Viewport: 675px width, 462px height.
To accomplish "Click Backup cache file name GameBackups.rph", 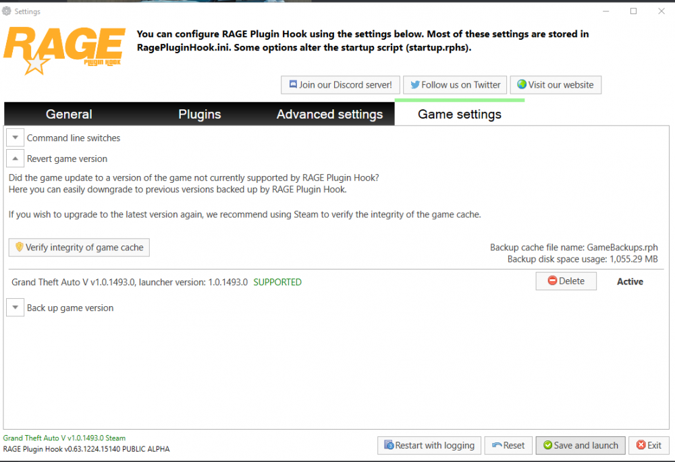I will click(x=574, y=248).
